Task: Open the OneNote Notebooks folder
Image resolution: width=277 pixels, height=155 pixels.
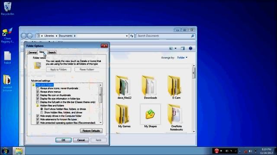Action: [176, 118]
